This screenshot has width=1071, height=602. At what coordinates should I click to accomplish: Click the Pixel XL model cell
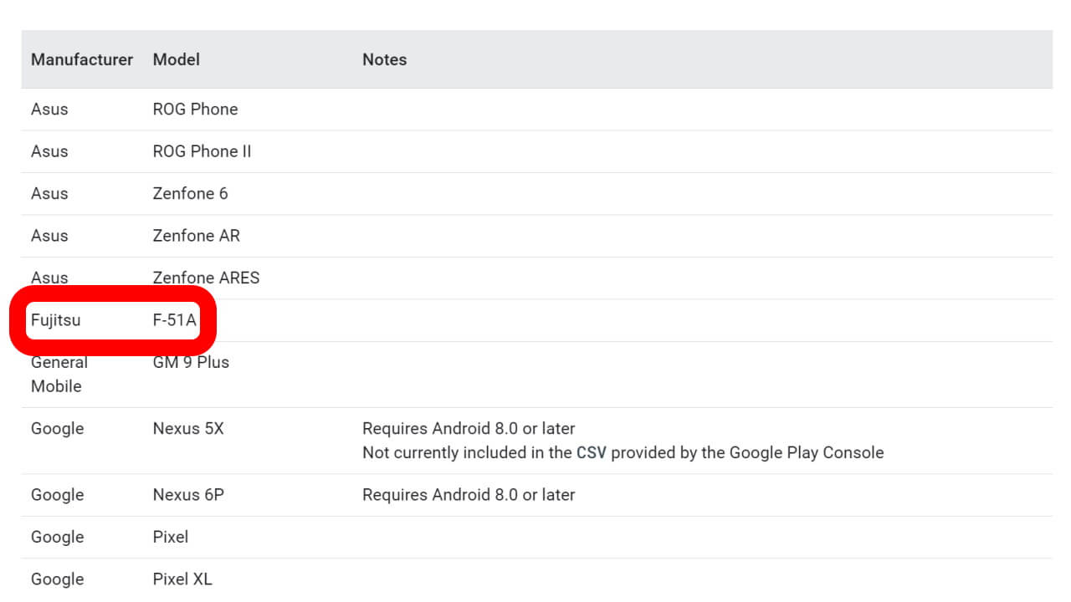[x=182, y=579]
